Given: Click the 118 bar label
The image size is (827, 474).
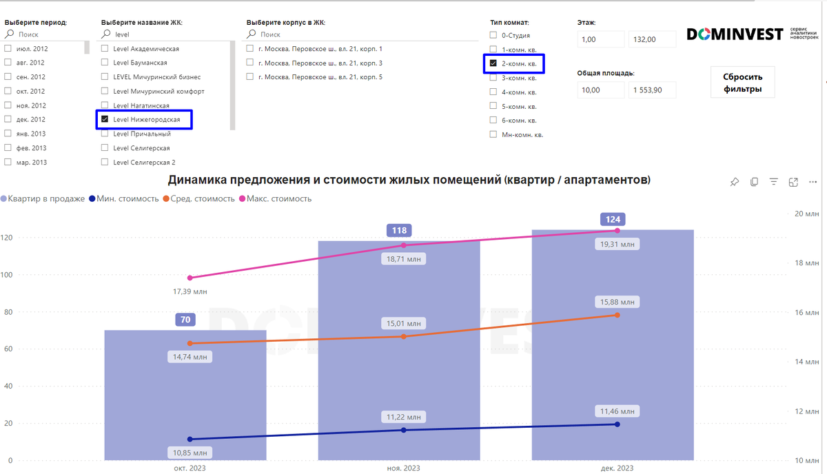Looking at the screenshot, I should [x=399, y=230].
